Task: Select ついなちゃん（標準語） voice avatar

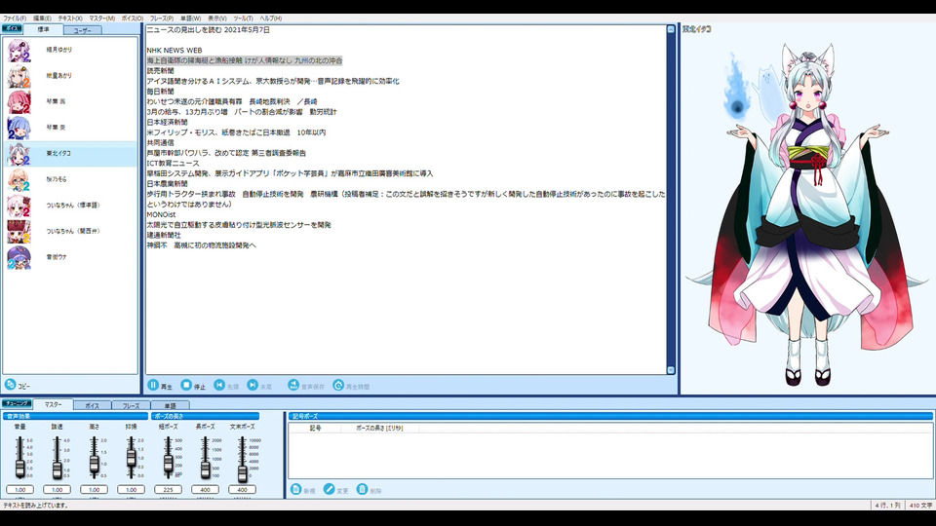Action: click(x=19, y=206)
